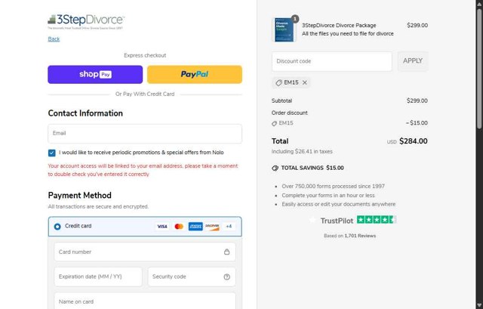Click the American Express icon
The height and width of the screenshot is (309, 483).
[x=195, y=227]
